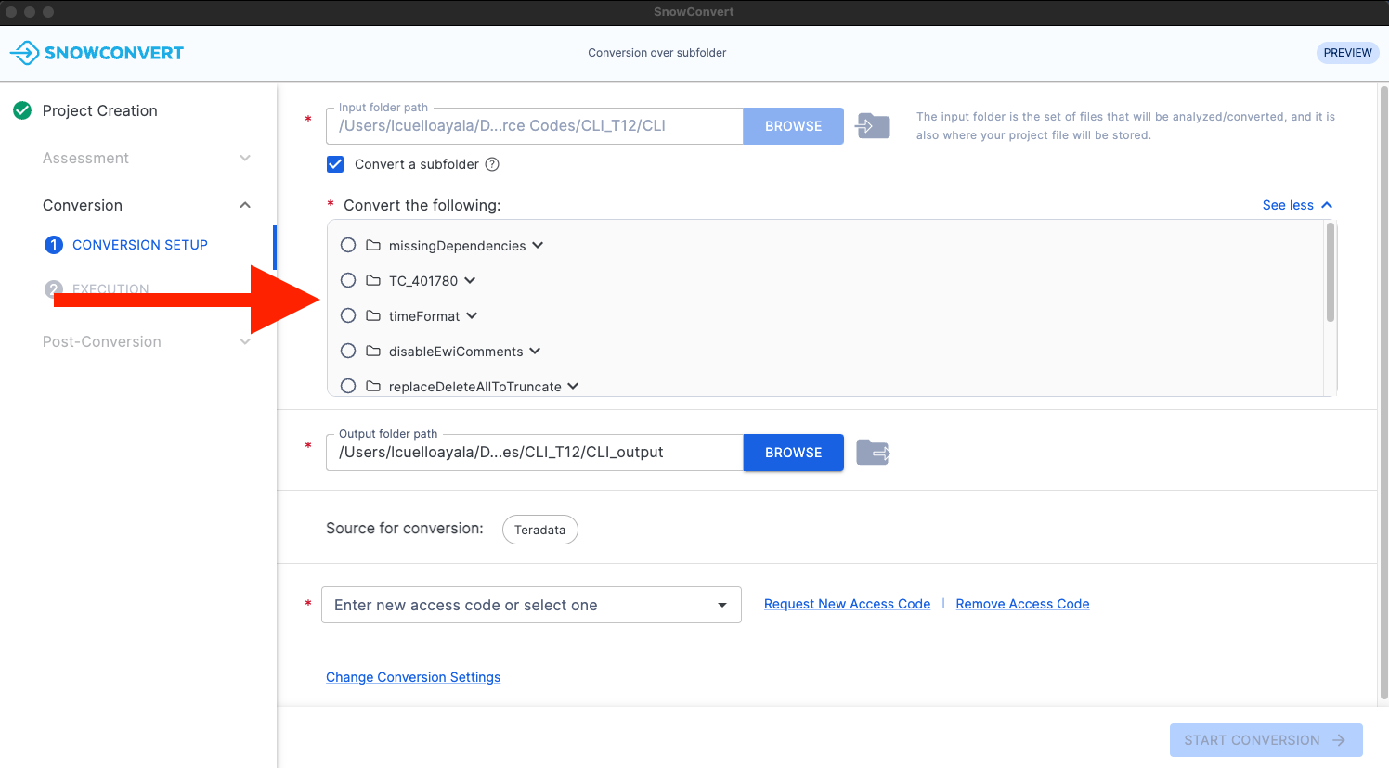The image size is (1389, 768).
Task: Click the Request New Access Code link
Action: (847, 604)
